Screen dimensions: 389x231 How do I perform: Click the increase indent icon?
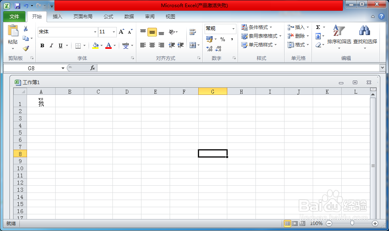click(x=181, y=45)
